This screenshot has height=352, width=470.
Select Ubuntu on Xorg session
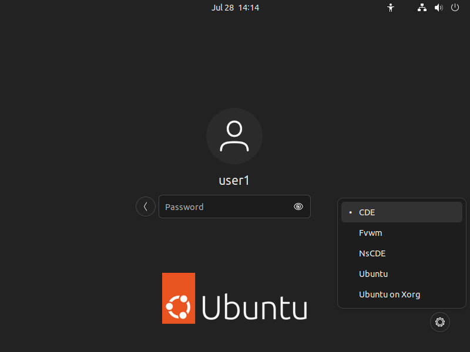point(390,295)
